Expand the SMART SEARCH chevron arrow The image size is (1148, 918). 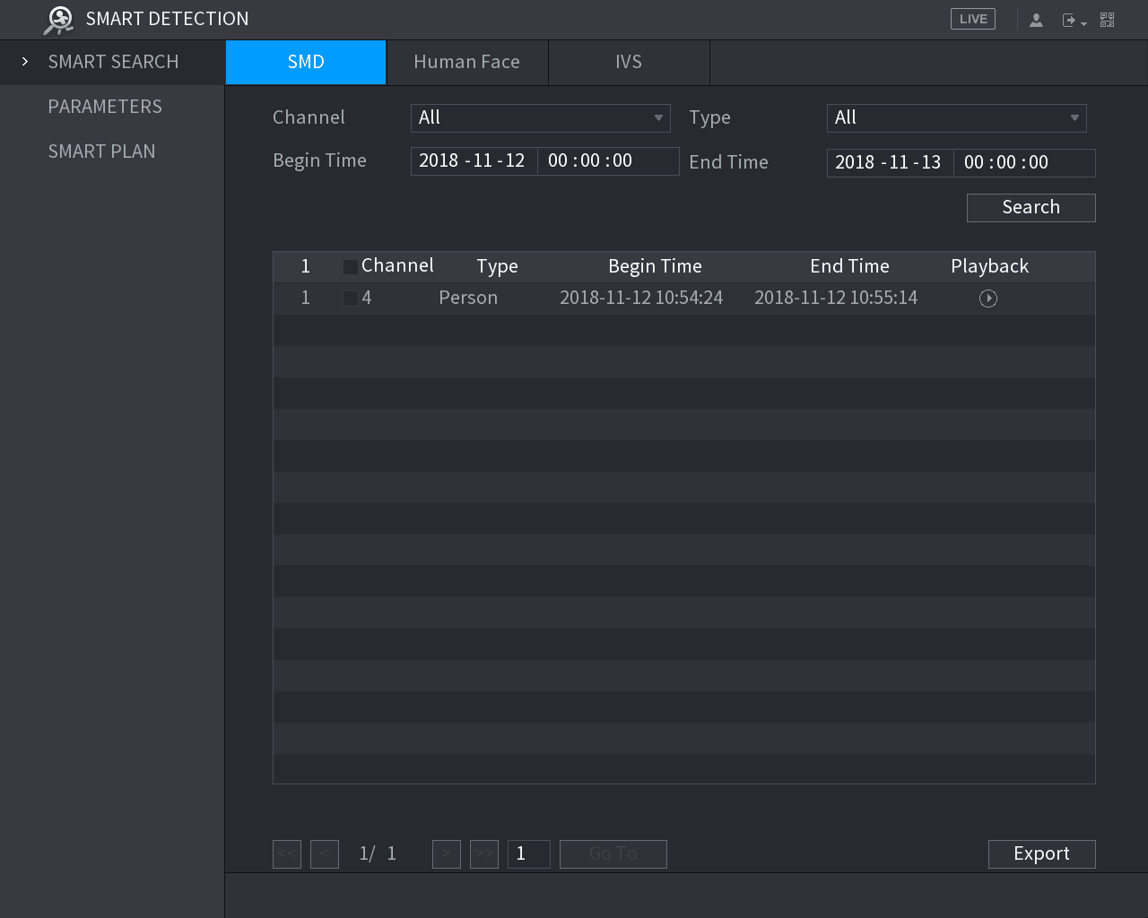pyautogui.click(x=25, y=62)
